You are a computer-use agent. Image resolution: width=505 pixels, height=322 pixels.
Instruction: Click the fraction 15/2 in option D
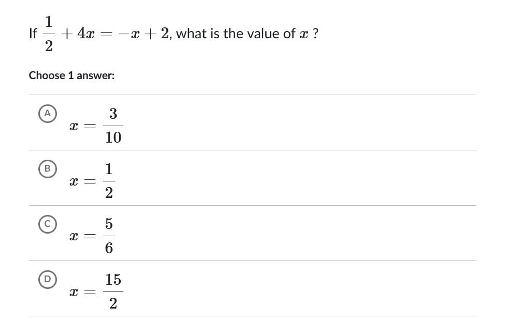pos(113,291)
